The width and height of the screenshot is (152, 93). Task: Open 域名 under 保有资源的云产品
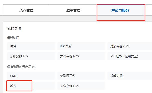tap(31, 86)
